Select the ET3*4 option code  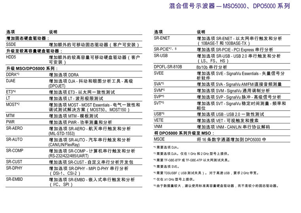11,92
